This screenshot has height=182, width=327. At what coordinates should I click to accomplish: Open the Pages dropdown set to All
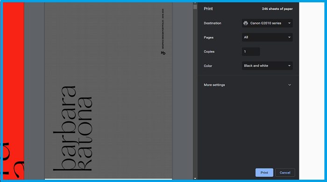(x=267, y=37)
